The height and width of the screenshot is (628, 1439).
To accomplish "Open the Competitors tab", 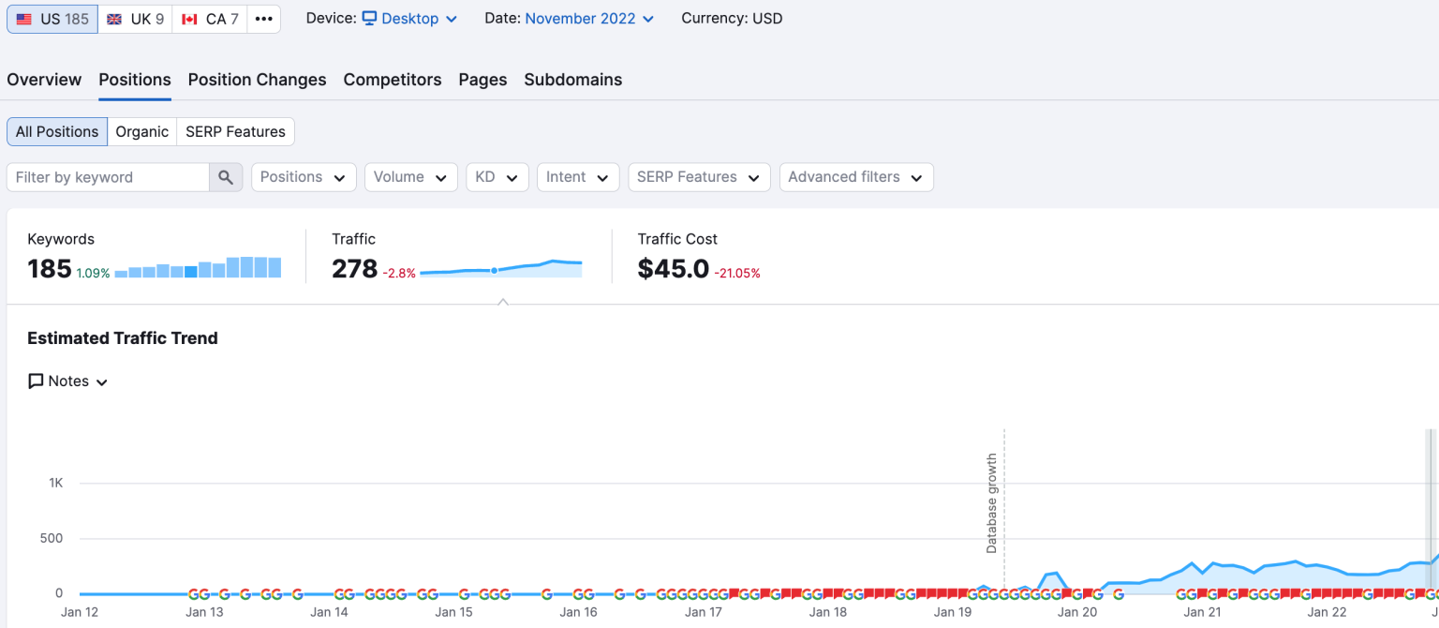I will (393, 80).
